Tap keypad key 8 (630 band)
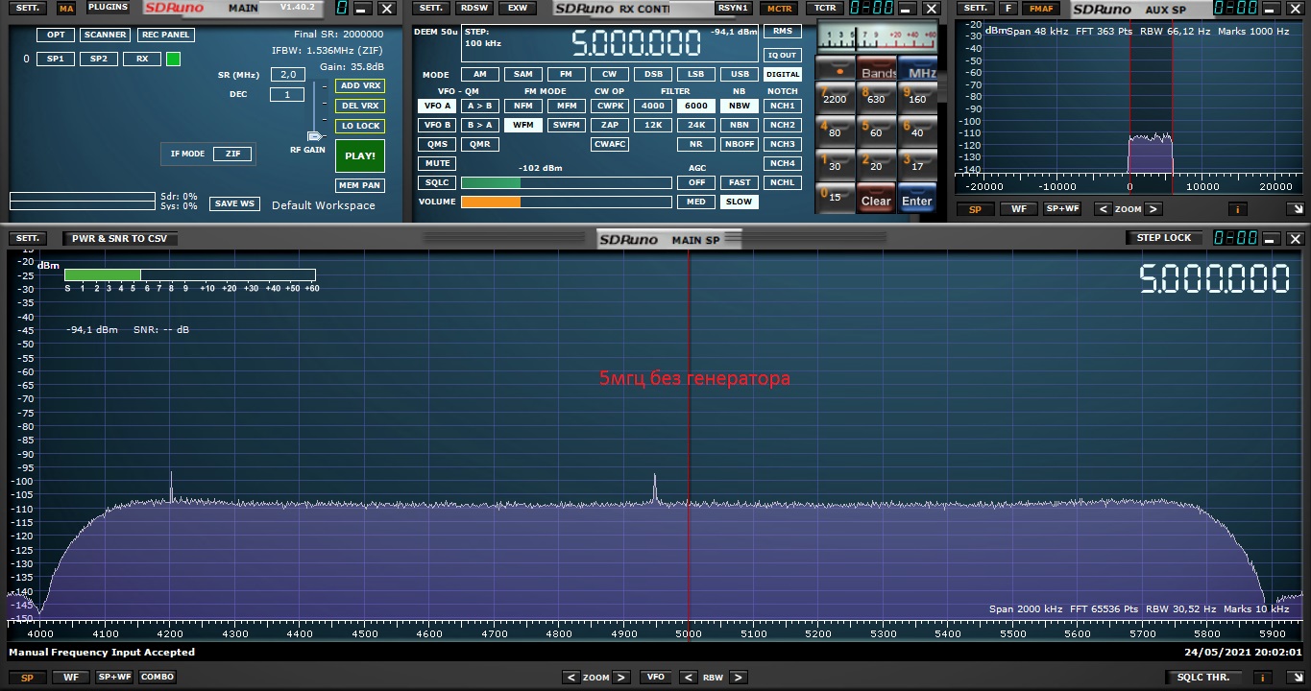Image resolution: width=1311 pixels, height=691 pixels. coord(875,97)
